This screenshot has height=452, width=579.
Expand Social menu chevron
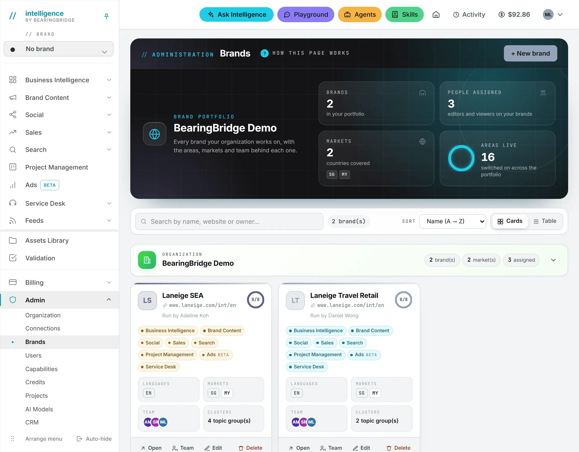tap(109, 115)
